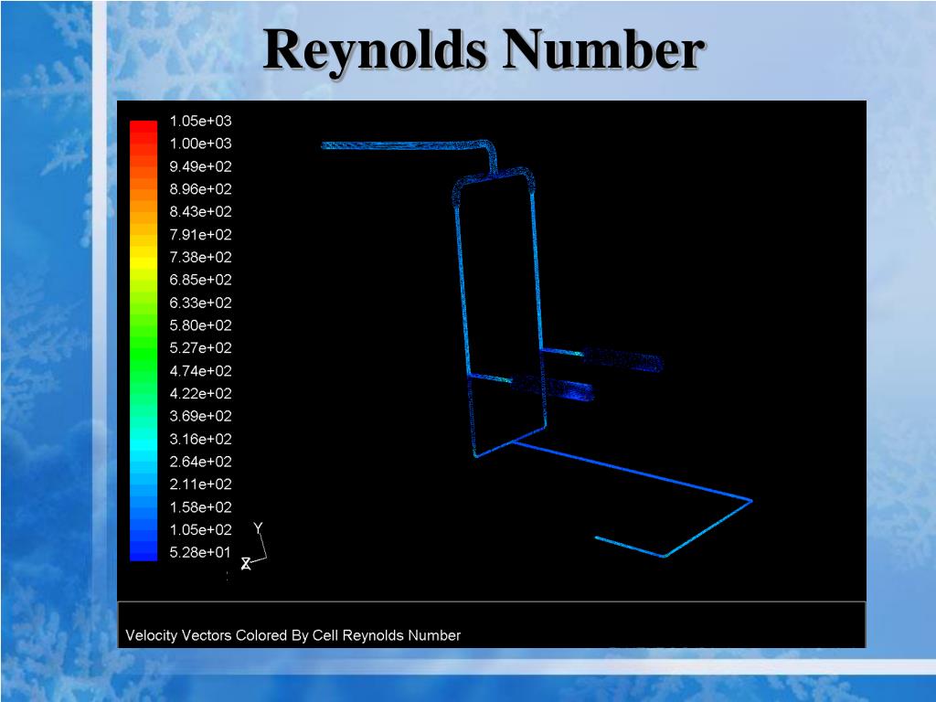This screenshot has width=936, height=702.
Task: Click the slide title 'Reynolds Number'
Action: pos(484,51)
